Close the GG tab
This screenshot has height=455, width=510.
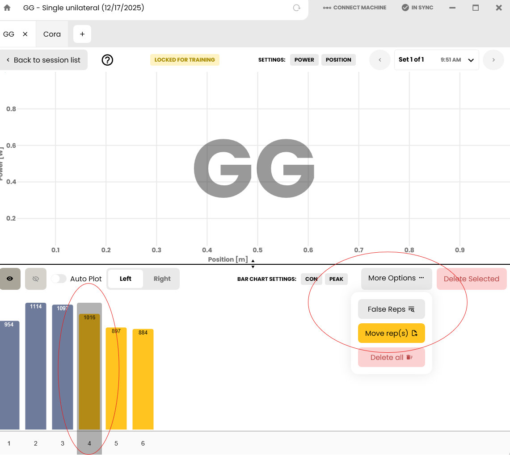coord(25,34)
